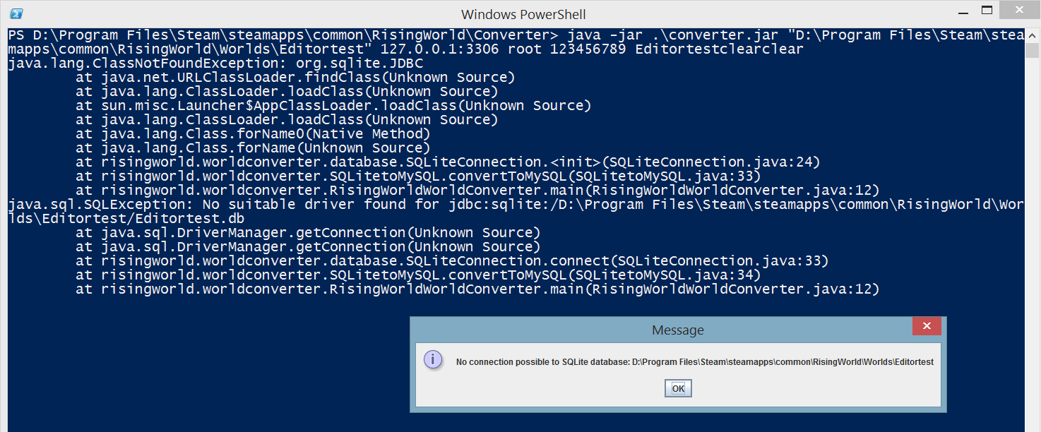Click the Message dialog title text

pos(677,330)
